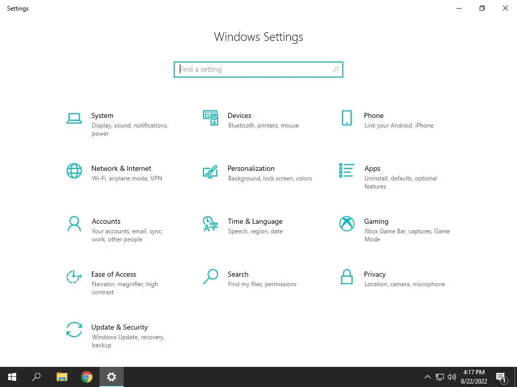Open Network & Internet title
The width and height of the screenshot is (517, 387).
point(121,168)
